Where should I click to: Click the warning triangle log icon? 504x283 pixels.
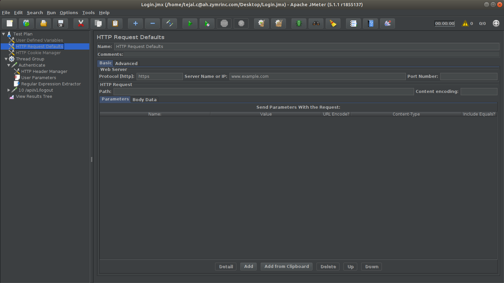tap(465, 23)
